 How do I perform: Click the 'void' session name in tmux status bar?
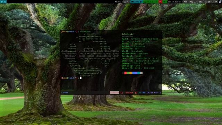click(66, 93)
